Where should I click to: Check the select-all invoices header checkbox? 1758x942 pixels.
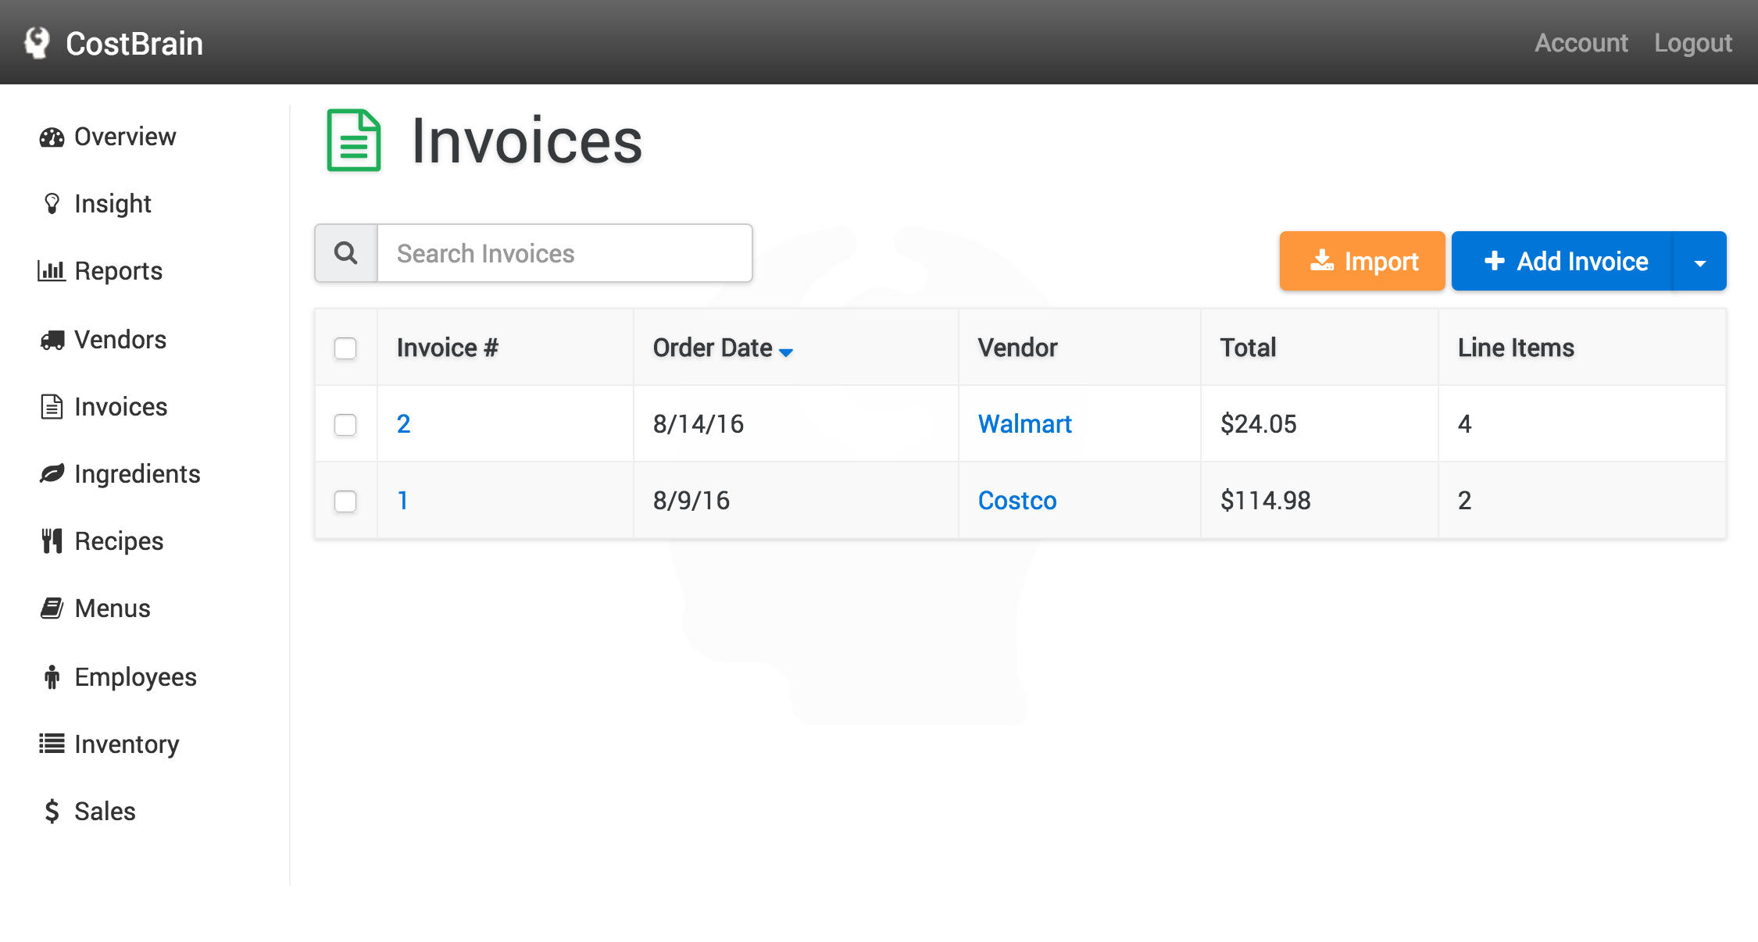(x=345, y=348)
